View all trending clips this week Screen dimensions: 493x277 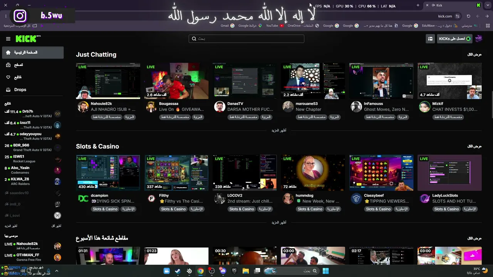(475, 239)
